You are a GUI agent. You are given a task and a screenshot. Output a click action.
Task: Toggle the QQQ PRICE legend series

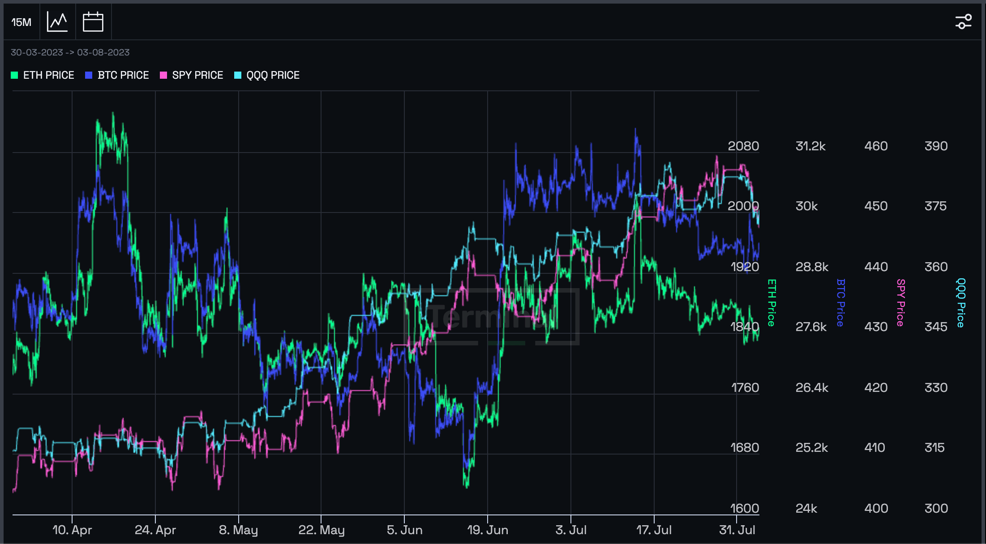pyautogui.click(x=267, y=75)
